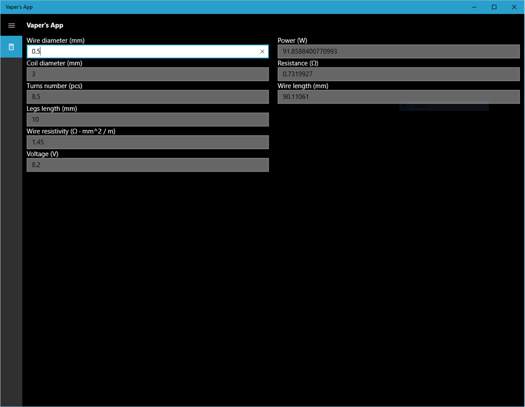
Task: Focus the Coil diameter field
Action: tap(148, 74)
